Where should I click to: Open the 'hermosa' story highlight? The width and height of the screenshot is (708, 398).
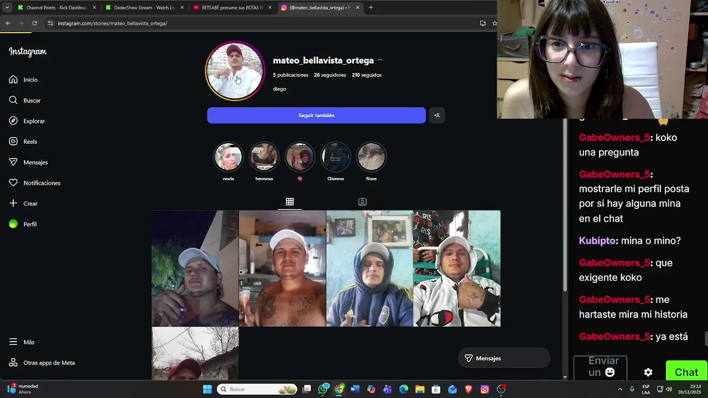coord(264,157)
